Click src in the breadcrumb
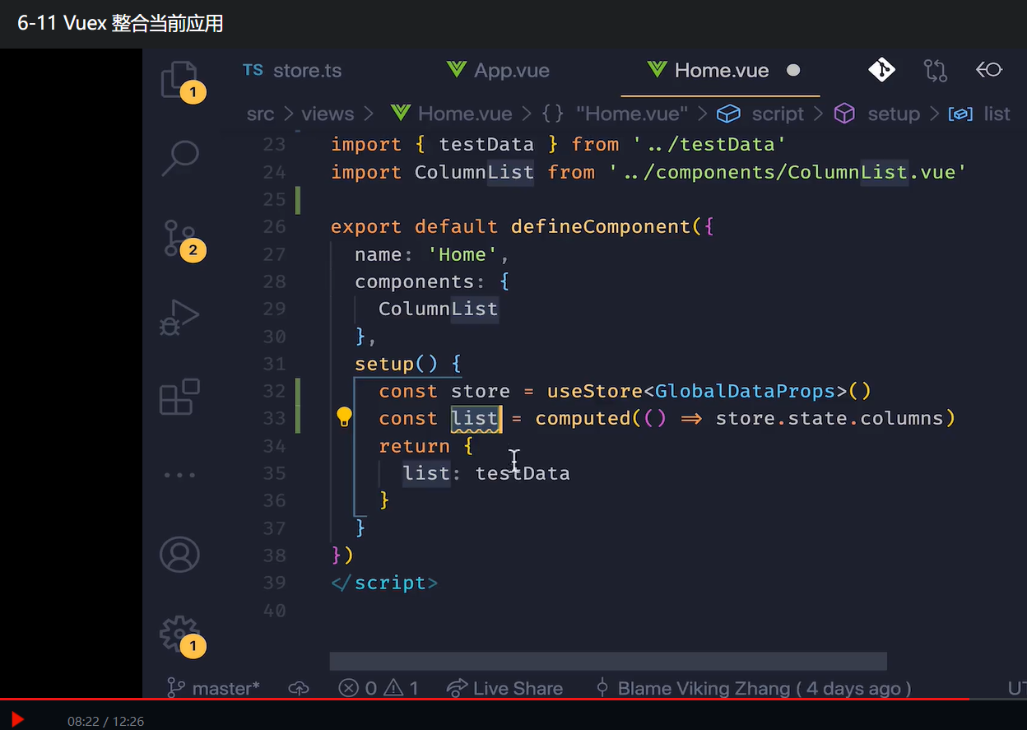Viewport: 1027px width, 730px height. 260,114
